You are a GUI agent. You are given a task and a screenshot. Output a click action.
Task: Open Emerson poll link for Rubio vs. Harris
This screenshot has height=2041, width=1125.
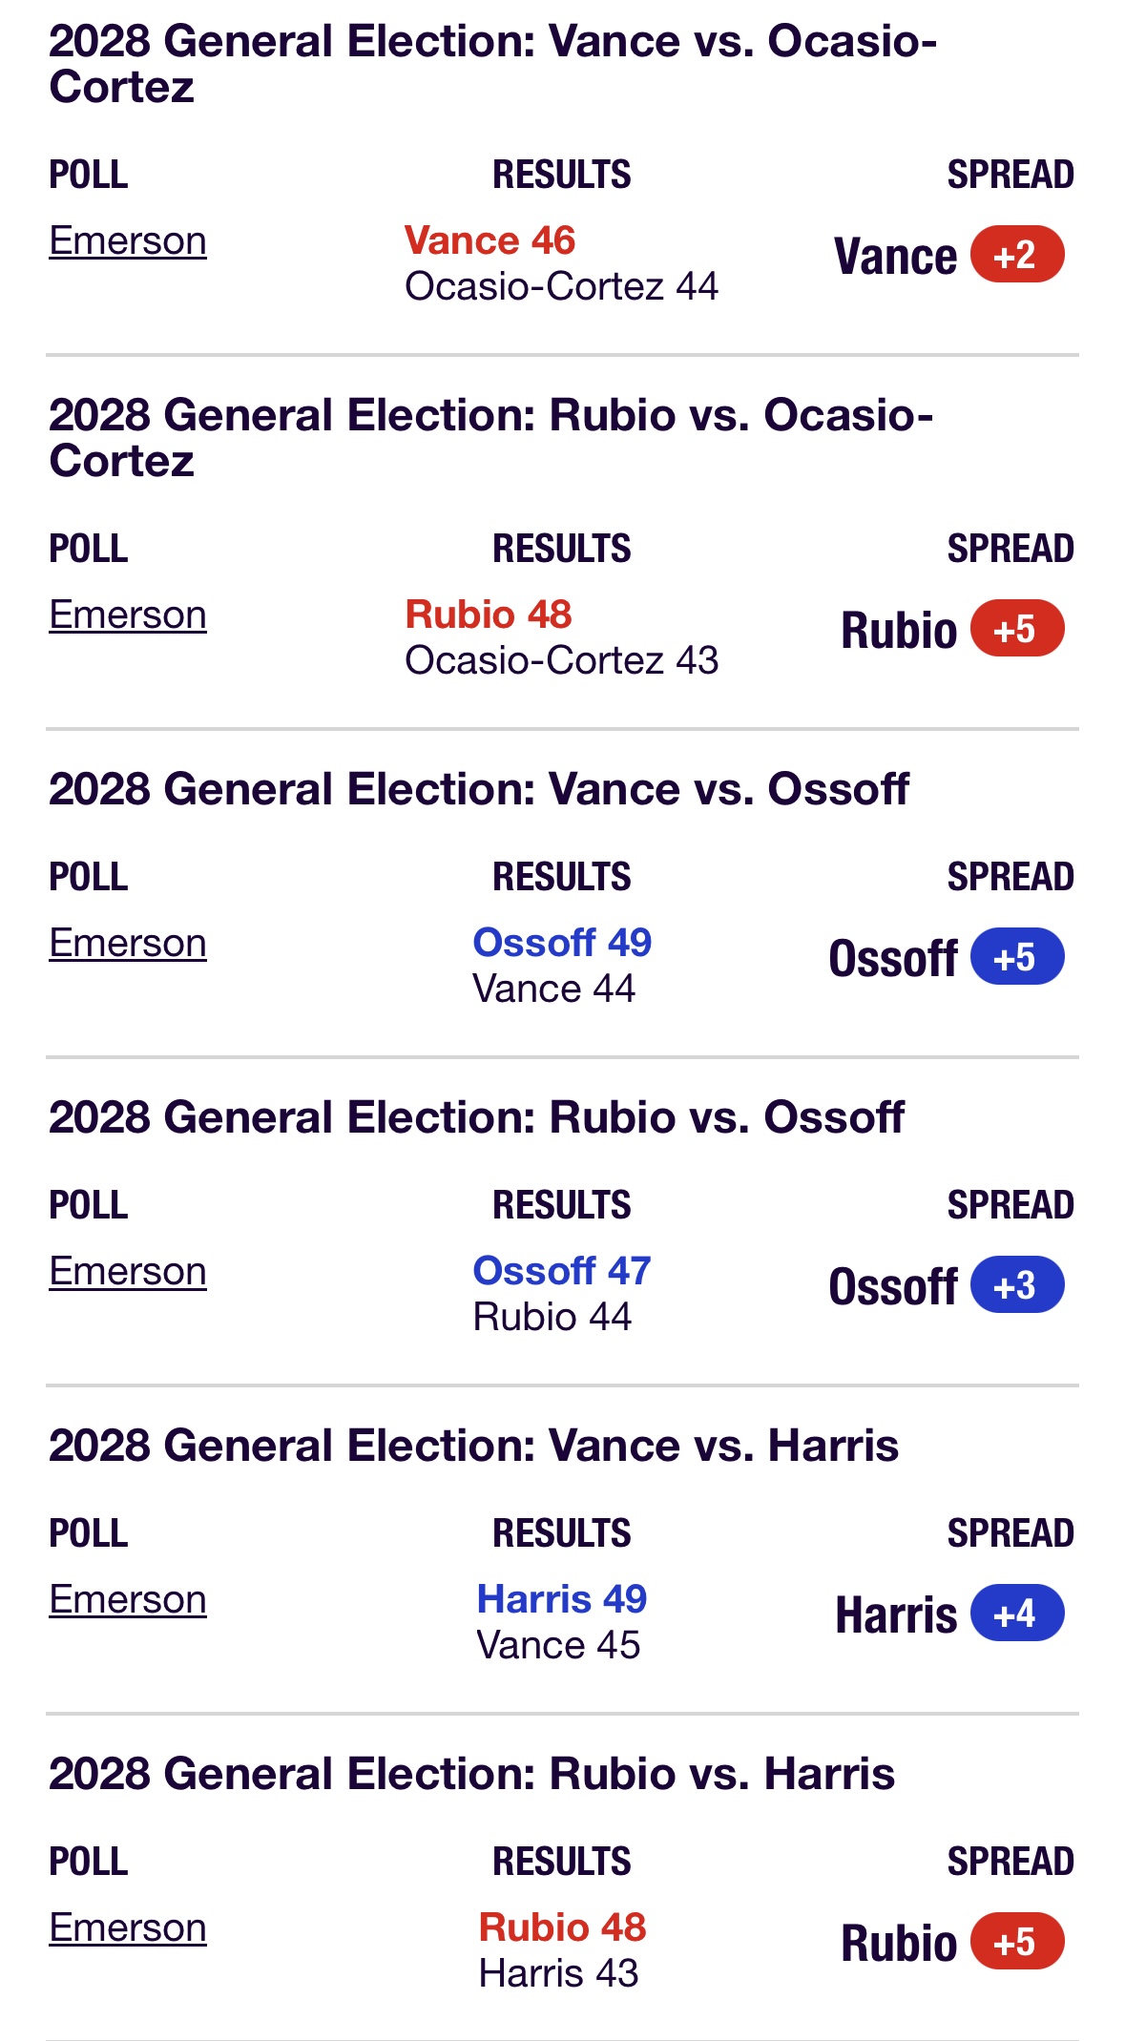click(x=128, y=1928)
